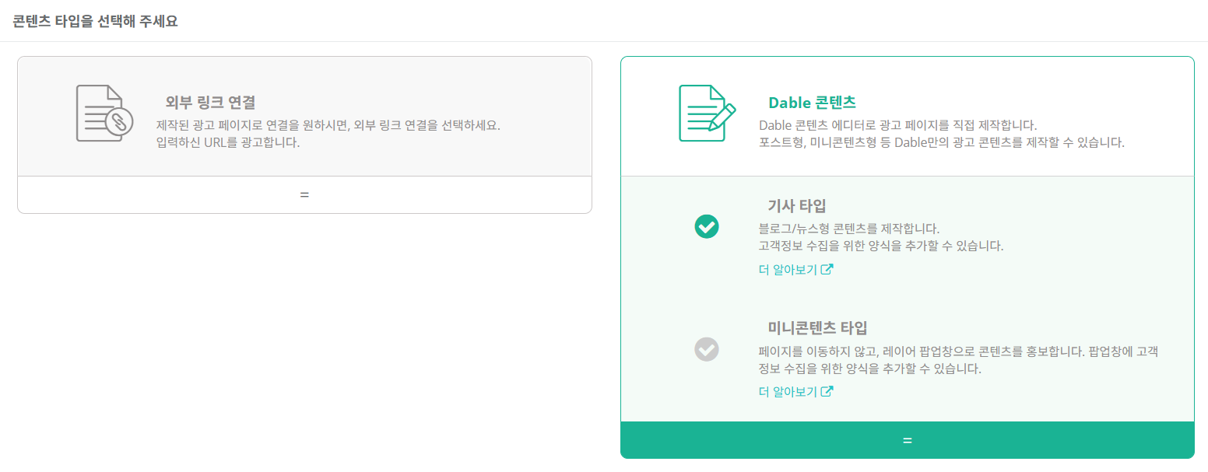
Task: Open 더 알아보기 under 기사 타입
Action: tap(788, 270)
